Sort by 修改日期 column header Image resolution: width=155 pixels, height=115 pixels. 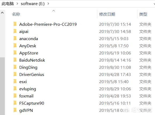[x=107, y=14]
